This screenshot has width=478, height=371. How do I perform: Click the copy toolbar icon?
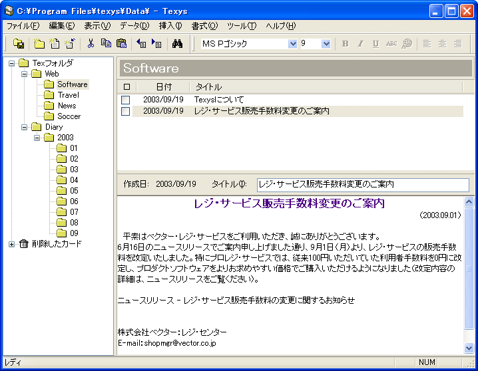pos(106,43)
